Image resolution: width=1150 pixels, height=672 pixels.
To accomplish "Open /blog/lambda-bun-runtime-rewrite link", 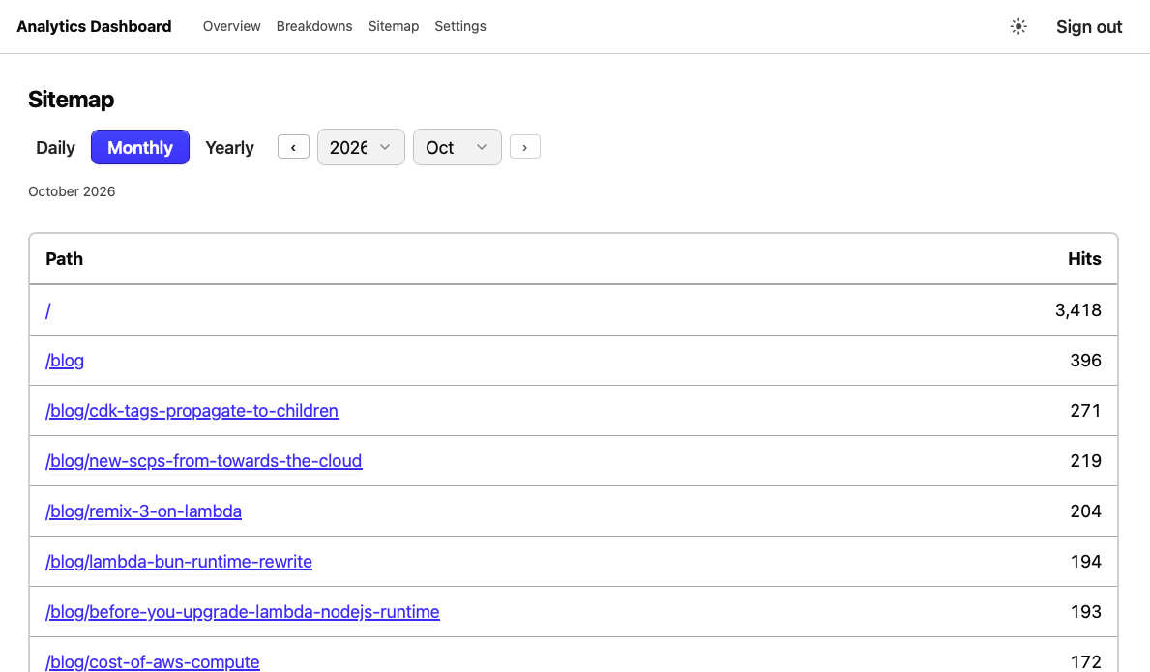I will 179,562.
